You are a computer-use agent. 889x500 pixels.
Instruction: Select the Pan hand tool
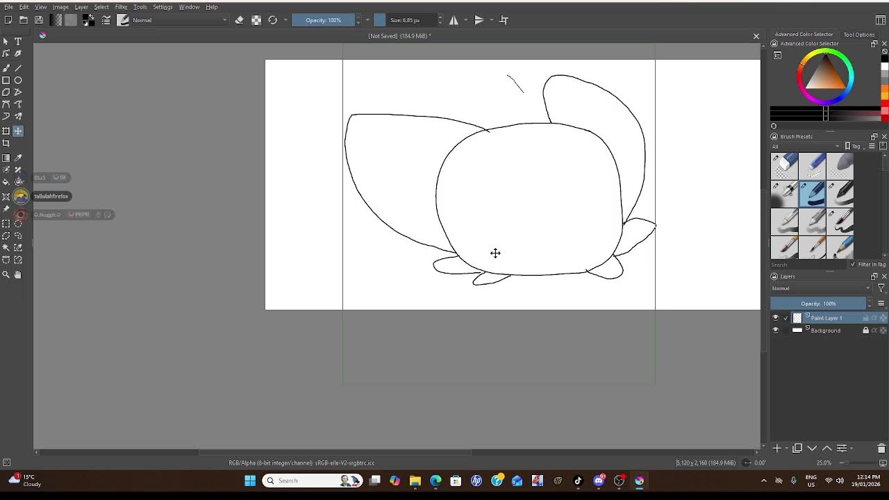click(18, 274)
